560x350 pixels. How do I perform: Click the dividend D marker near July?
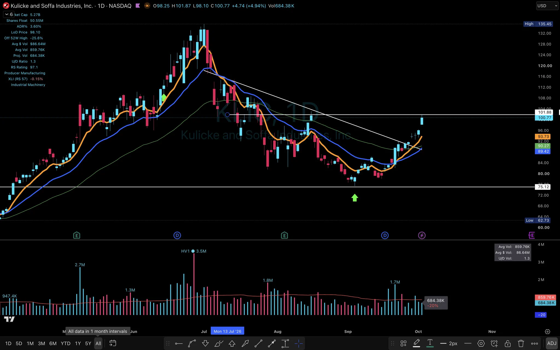pyautogui.click(x=177, y=235)
